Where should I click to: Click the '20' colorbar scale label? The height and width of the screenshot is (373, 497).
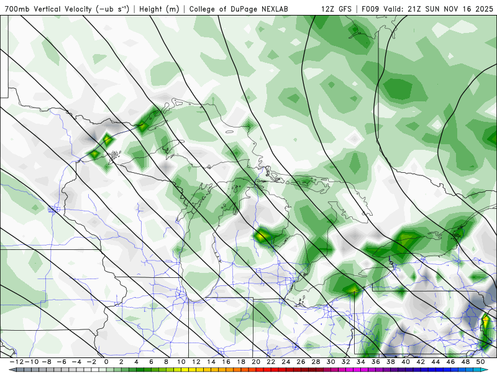coord(256,362)
